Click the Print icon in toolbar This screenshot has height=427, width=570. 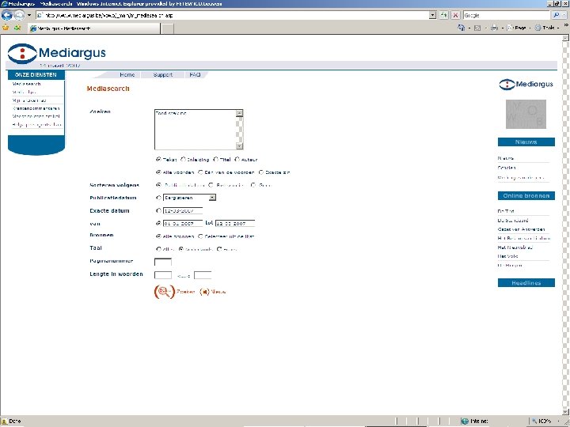coord(494,28)
